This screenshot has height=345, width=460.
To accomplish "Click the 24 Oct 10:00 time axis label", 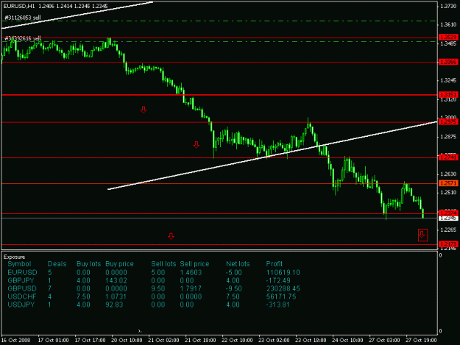I will (x=347, y=340).
